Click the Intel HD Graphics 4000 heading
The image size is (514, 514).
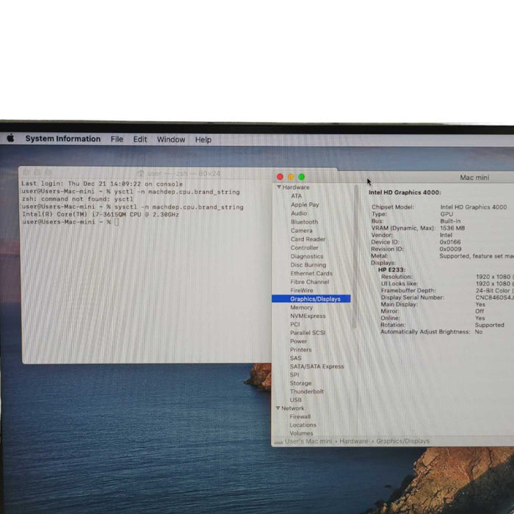coord(405,192)
